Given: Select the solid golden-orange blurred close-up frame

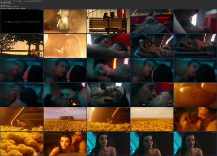Looking at the screenshot, I should pos(195,95).
